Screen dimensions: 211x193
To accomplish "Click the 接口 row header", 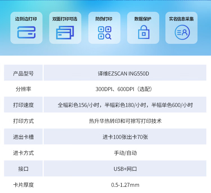I will pyautogui.click(x=23, y=169).
